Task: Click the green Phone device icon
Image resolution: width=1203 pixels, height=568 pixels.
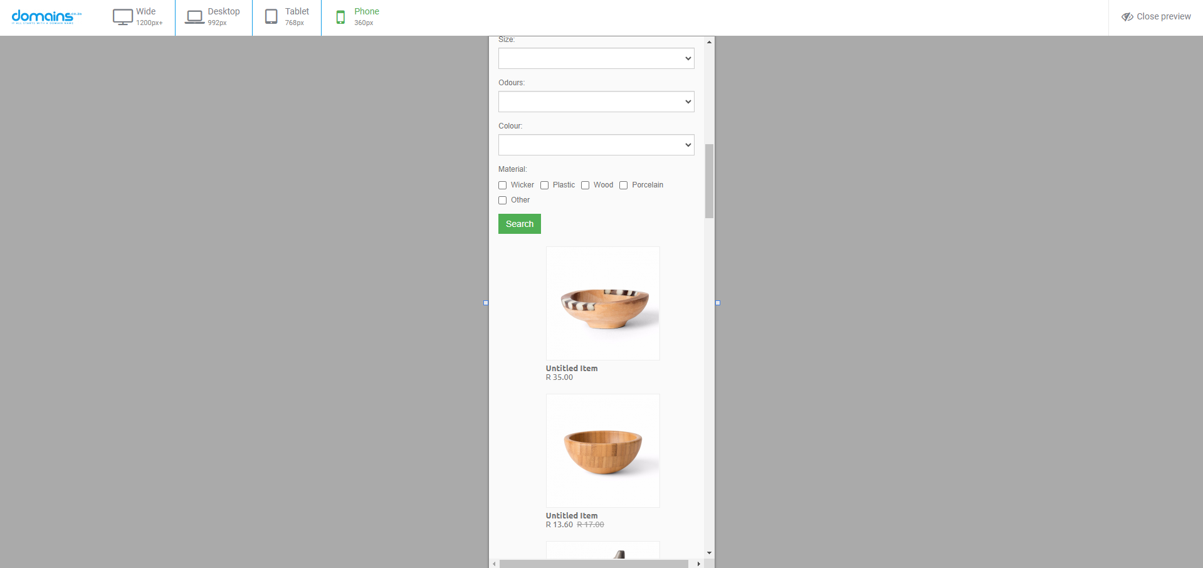Action: (340, 17)
